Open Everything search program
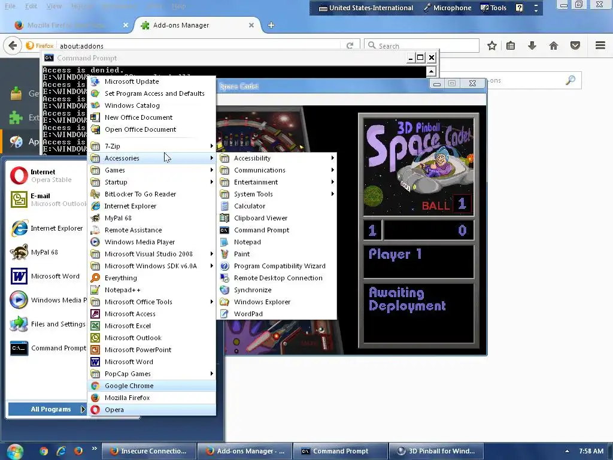 151,278
